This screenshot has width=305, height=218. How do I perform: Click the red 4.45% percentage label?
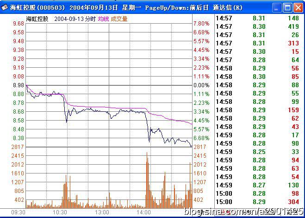(x=201, y=50)
